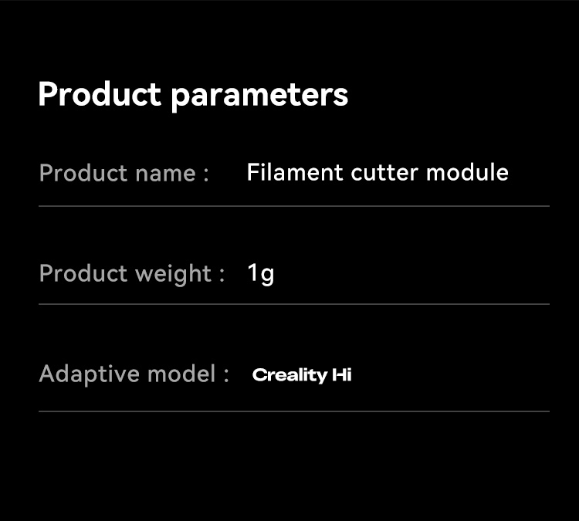Image resolution: width=579 pixels, height=521 pixels.
Task: Click the word "name" in the first label
Action: click(x=166, y=173)
